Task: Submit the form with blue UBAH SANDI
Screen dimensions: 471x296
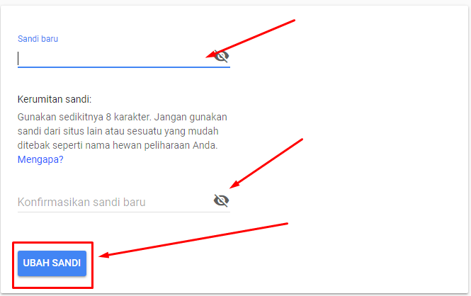Action: coord(52,263)
